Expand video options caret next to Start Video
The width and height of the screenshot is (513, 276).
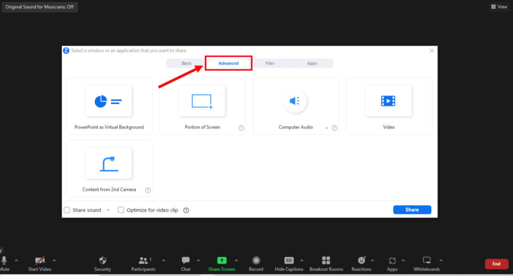pyautogui.click(x=54, y=260)
